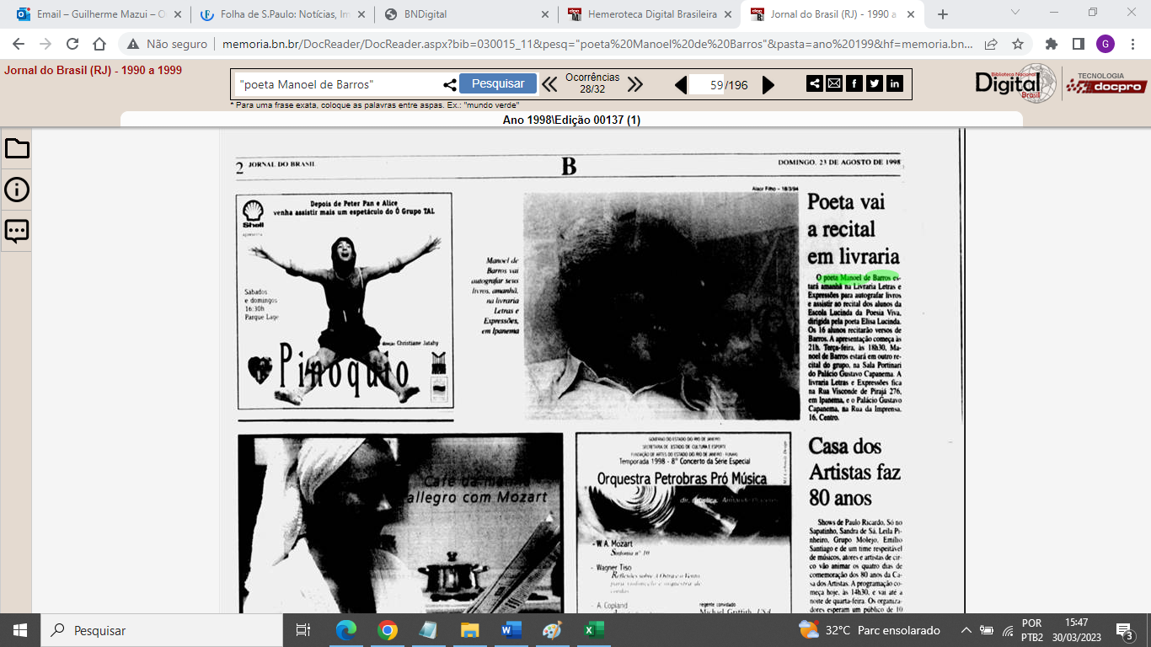1151x647 pixels.
Task: Click the Windows taskbar search box
Action: tap(162, 630)
